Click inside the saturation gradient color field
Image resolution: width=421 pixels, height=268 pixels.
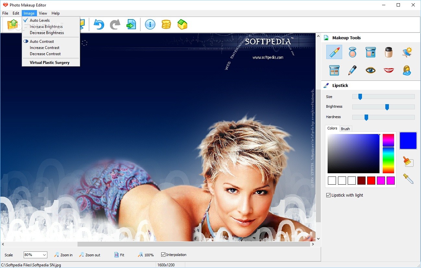353,153
